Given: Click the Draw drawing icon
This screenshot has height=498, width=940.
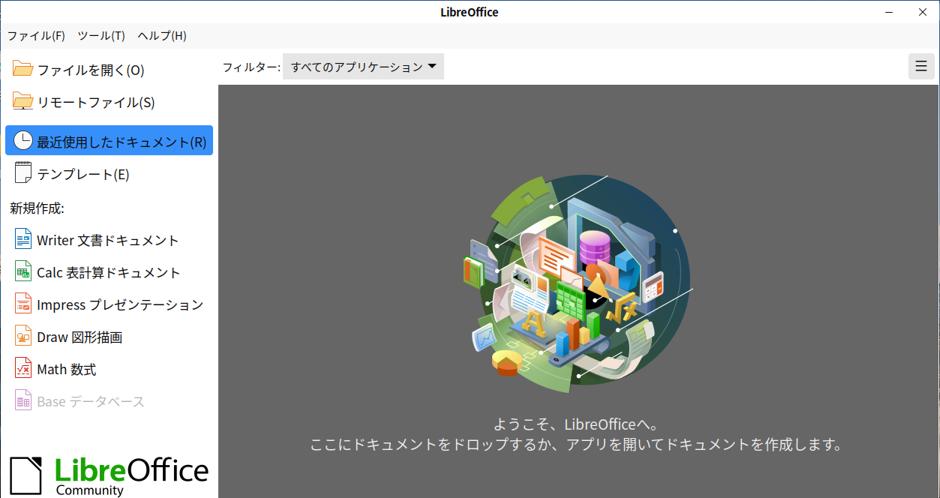Looking at the screenshot, I should coord(23,337).
